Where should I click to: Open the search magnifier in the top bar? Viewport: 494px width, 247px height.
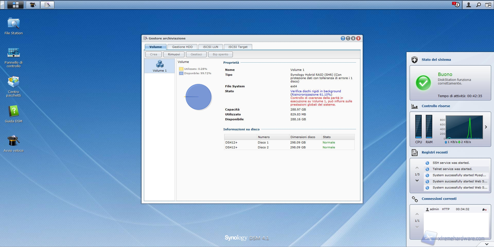coord(478,5)
